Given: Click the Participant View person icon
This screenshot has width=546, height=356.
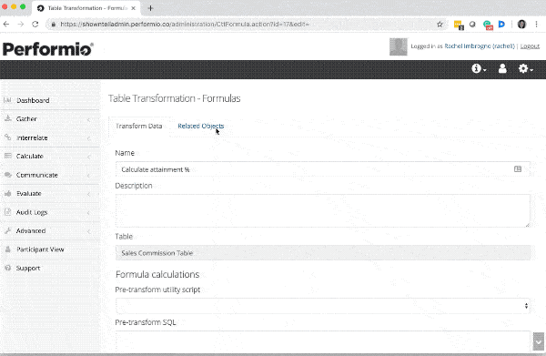Looking at the screenshot, I should [7, 249].
